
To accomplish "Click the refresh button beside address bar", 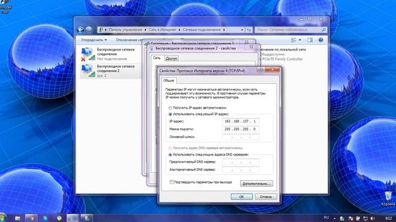I will tap(249, 30).
